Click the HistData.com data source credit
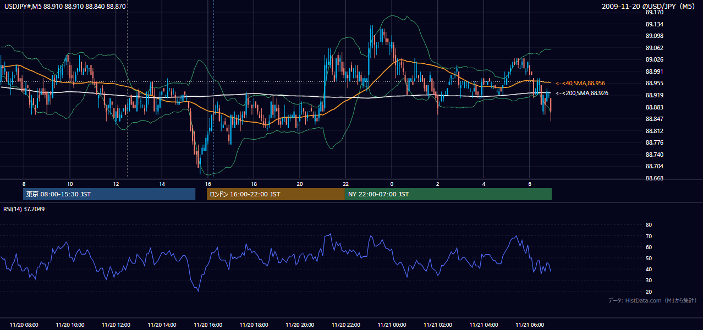The height and width of the screenshot is (330, 703). click(x=652, y=300)
